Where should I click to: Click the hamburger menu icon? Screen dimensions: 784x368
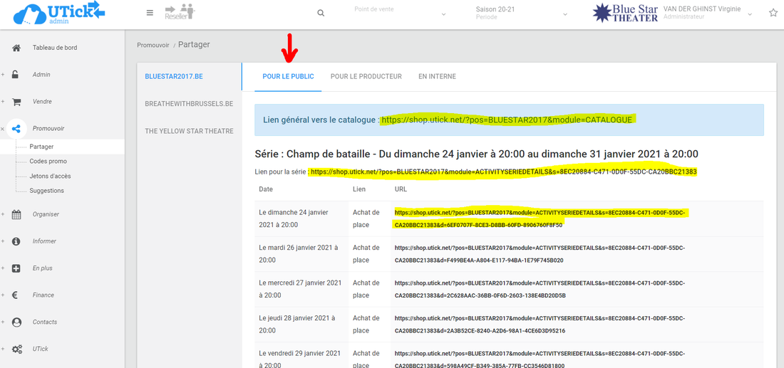[x=150, y=13]
